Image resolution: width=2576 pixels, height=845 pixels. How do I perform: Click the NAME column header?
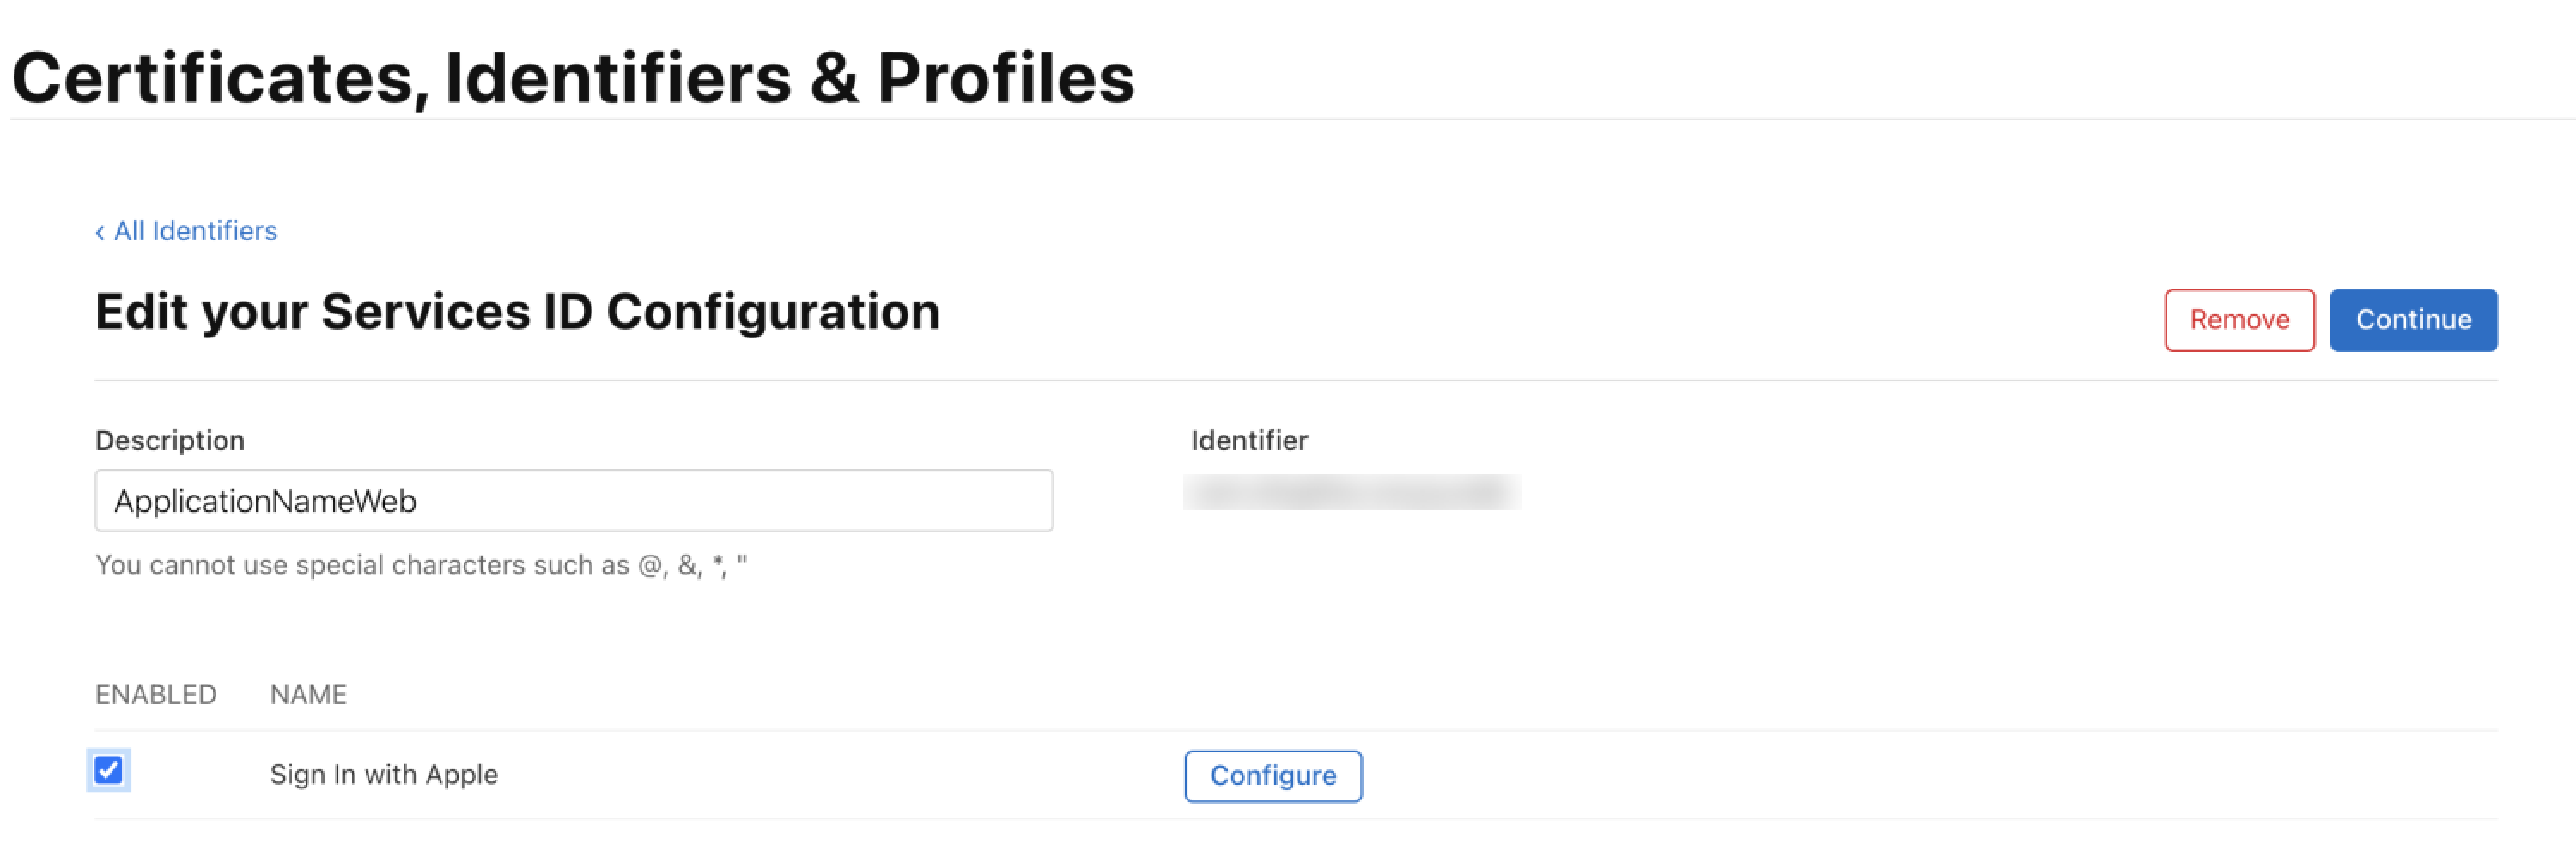pyautogui.click(x=308, y=695)
